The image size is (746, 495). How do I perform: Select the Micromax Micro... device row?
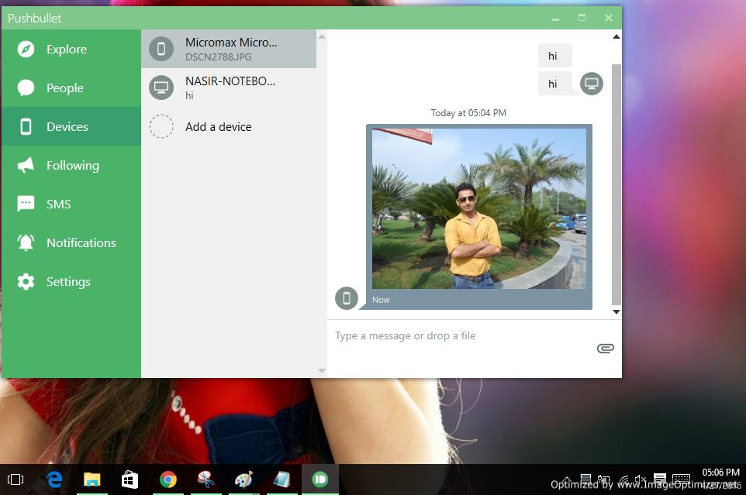point(229,49)
